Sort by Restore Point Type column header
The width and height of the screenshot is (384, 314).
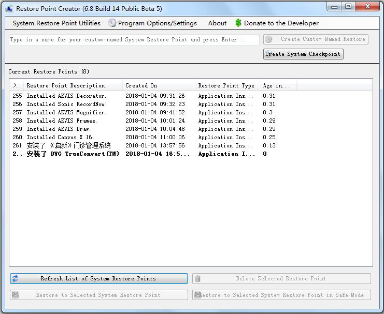pyautogui.click(x=227, y=85)
